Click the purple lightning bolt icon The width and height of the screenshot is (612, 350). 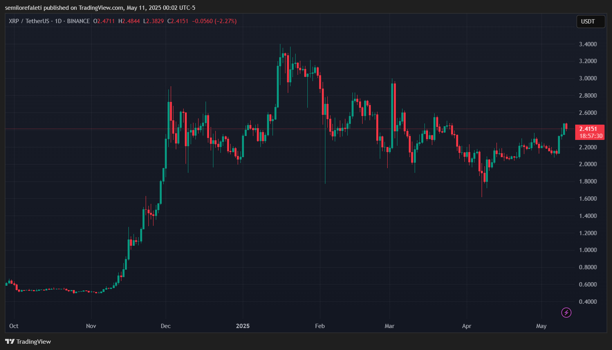click(566, 312)
